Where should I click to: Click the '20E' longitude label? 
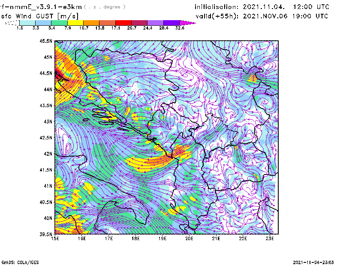pyautogui.click(x=189, y=238)
